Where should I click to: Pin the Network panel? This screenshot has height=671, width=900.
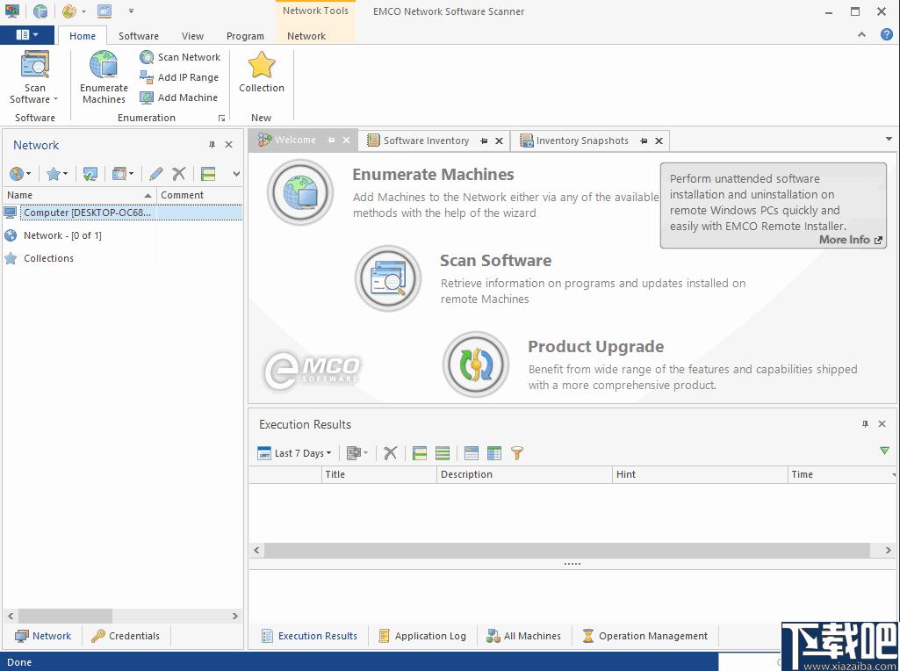click(212, 145)
